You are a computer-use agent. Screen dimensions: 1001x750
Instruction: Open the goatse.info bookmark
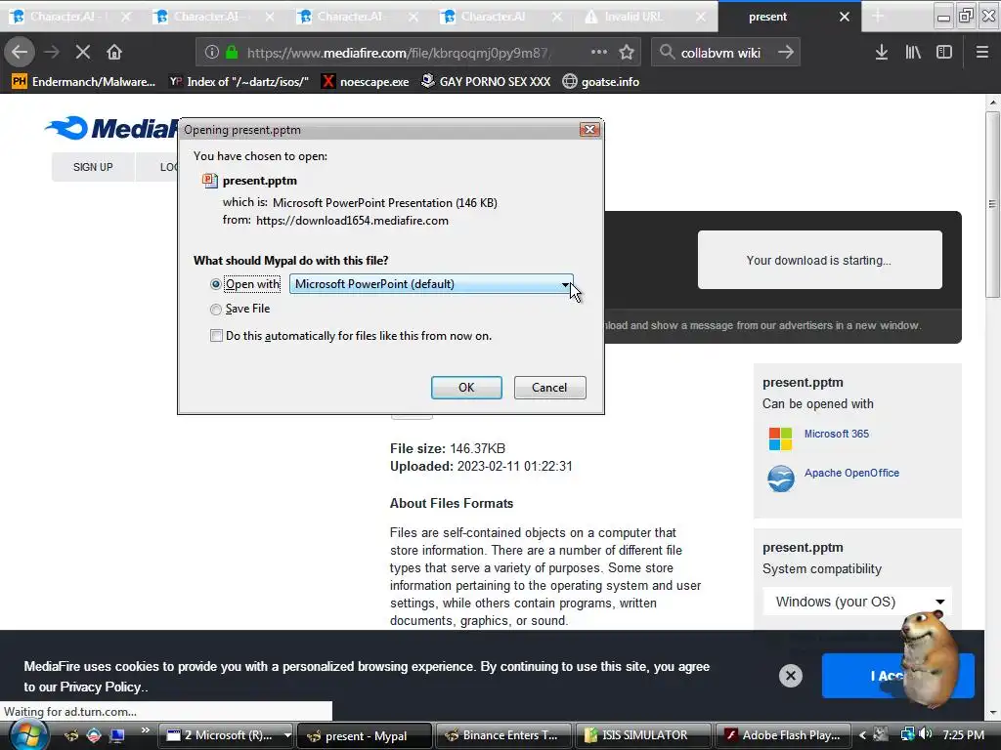(x=601, y=82)
